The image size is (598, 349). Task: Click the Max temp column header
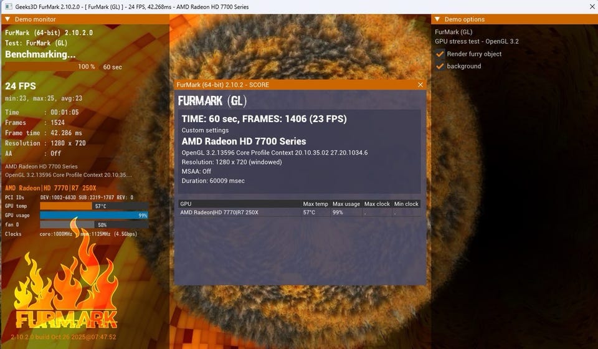pyautogui.click(x=315, y=204)
